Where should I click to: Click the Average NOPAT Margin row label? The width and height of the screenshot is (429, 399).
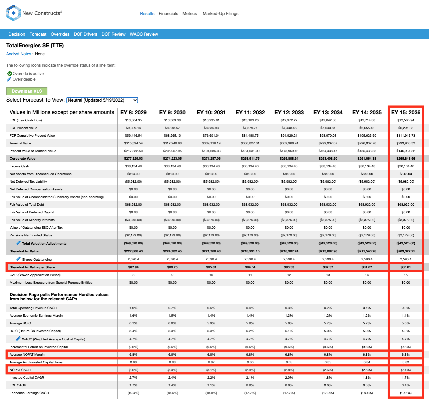[27, 355]
